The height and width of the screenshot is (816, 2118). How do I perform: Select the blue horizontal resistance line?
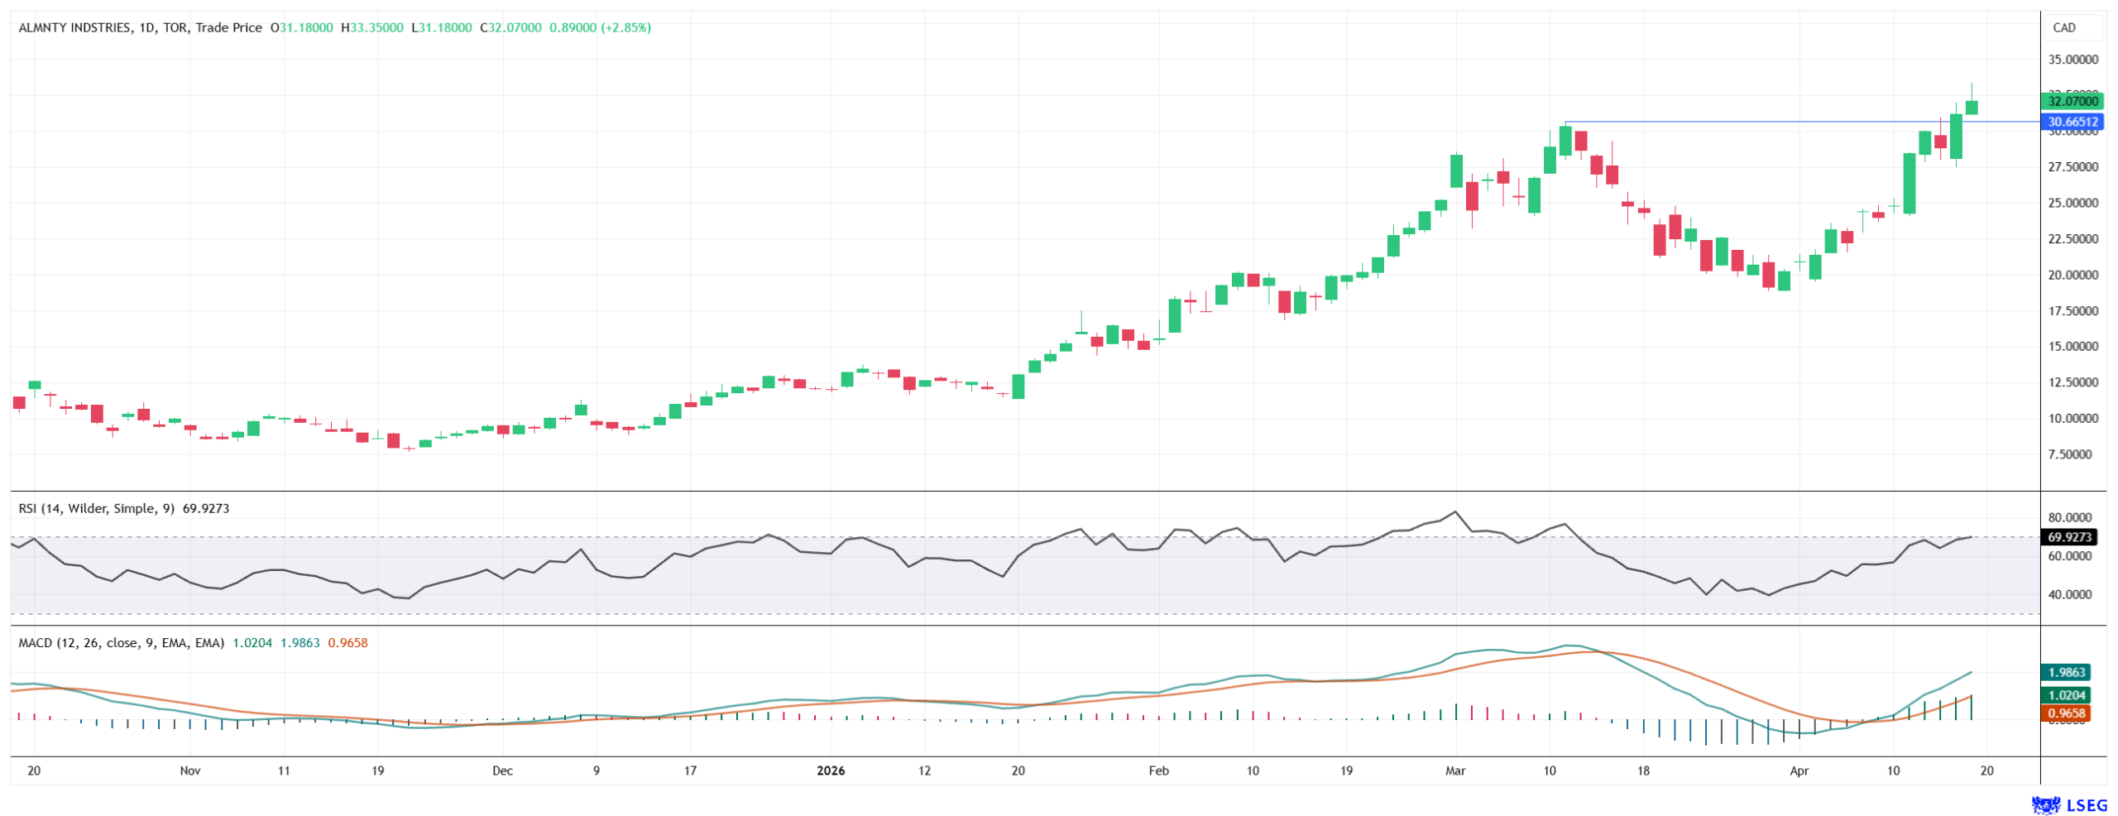(x=1737, y=122)
